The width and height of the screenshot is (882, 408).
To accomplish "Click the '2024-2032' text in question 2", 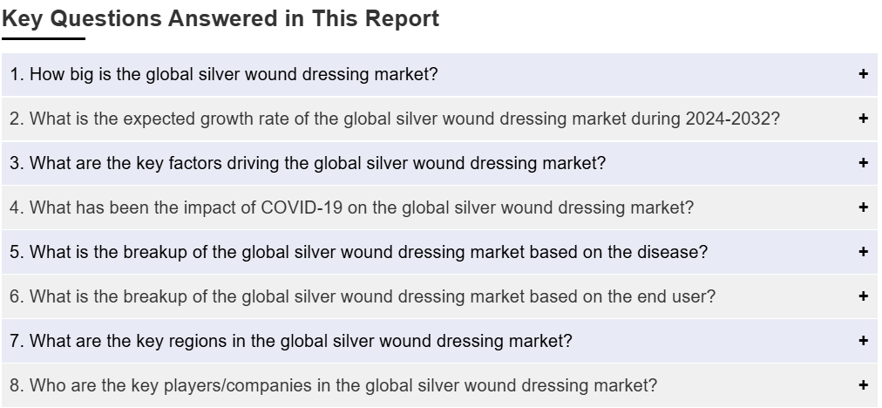I will (728, 119).
